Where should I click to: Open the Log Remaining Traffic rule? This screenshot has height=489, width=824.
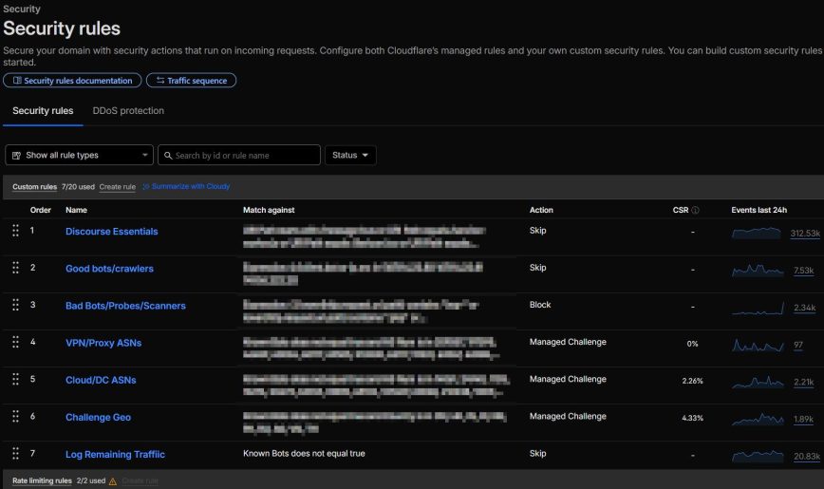point(110,455)
